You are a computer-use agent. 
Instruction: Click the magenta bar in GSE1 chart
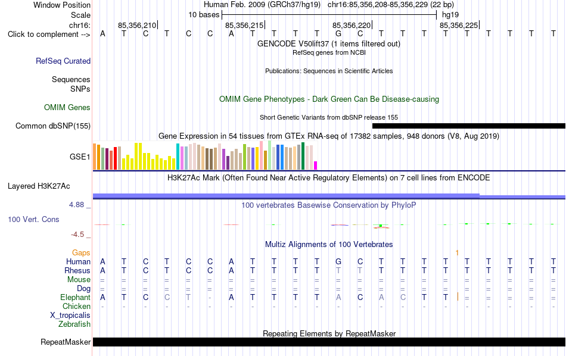315,165
